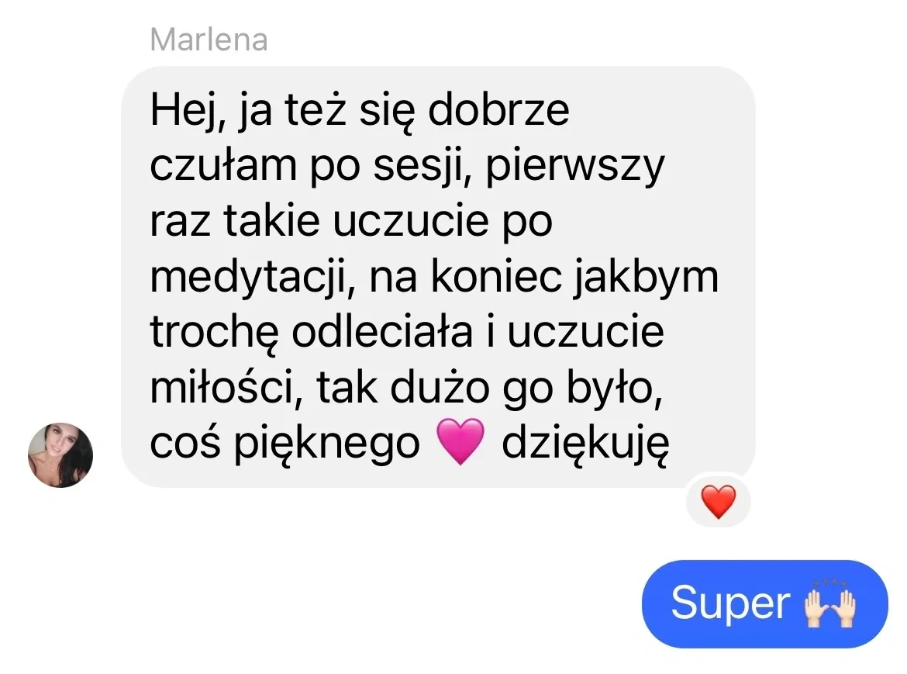
Task: Click the pink heart emoji in message
Action: [x=460, y=442]
